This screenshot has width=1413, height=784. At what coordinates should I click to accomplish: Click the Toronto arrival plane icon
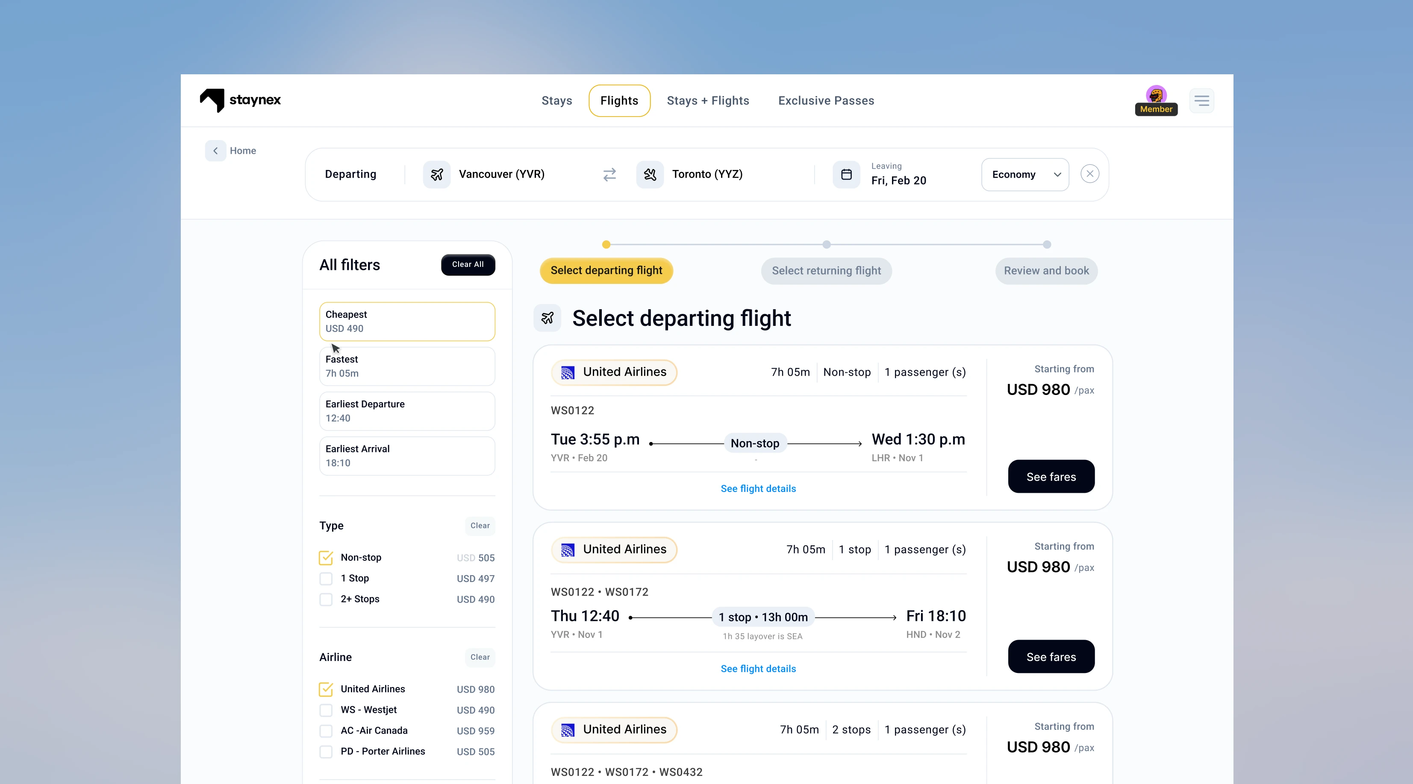pos(650,174)
